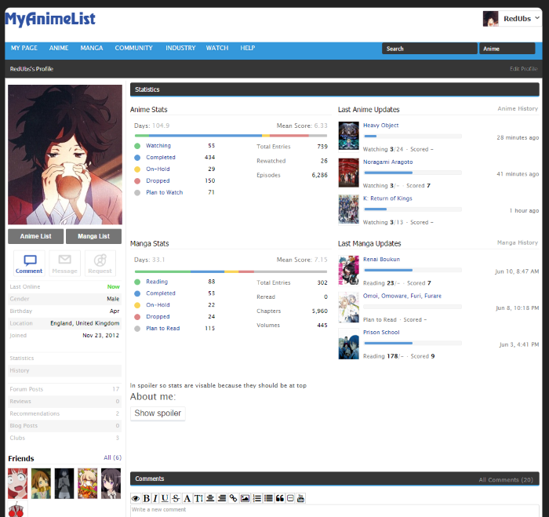Image resolution: width=549 pixels, height=517 pixels.
Task: Click the Comment speech bubble icon
Action: coord(30,261)
